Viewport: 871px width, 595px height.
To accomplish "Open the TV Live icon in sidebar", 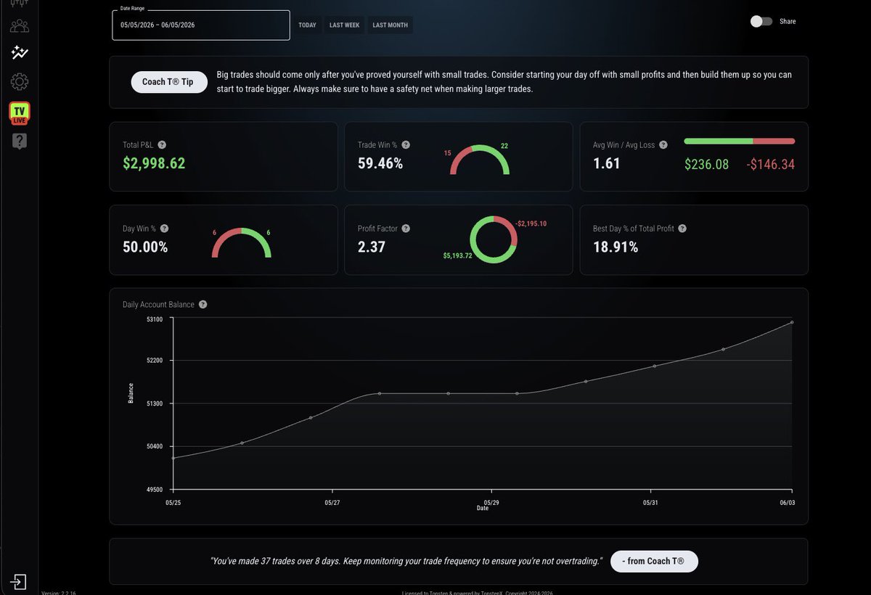I will pos(20,112).
